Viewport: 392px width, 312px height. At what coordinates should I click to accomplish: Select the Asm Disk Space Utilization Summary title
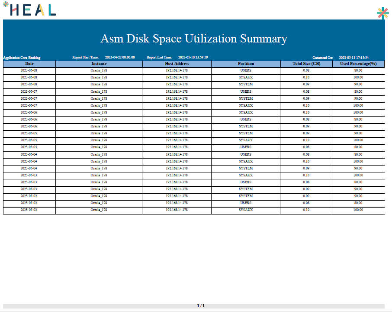click(193, 39)
